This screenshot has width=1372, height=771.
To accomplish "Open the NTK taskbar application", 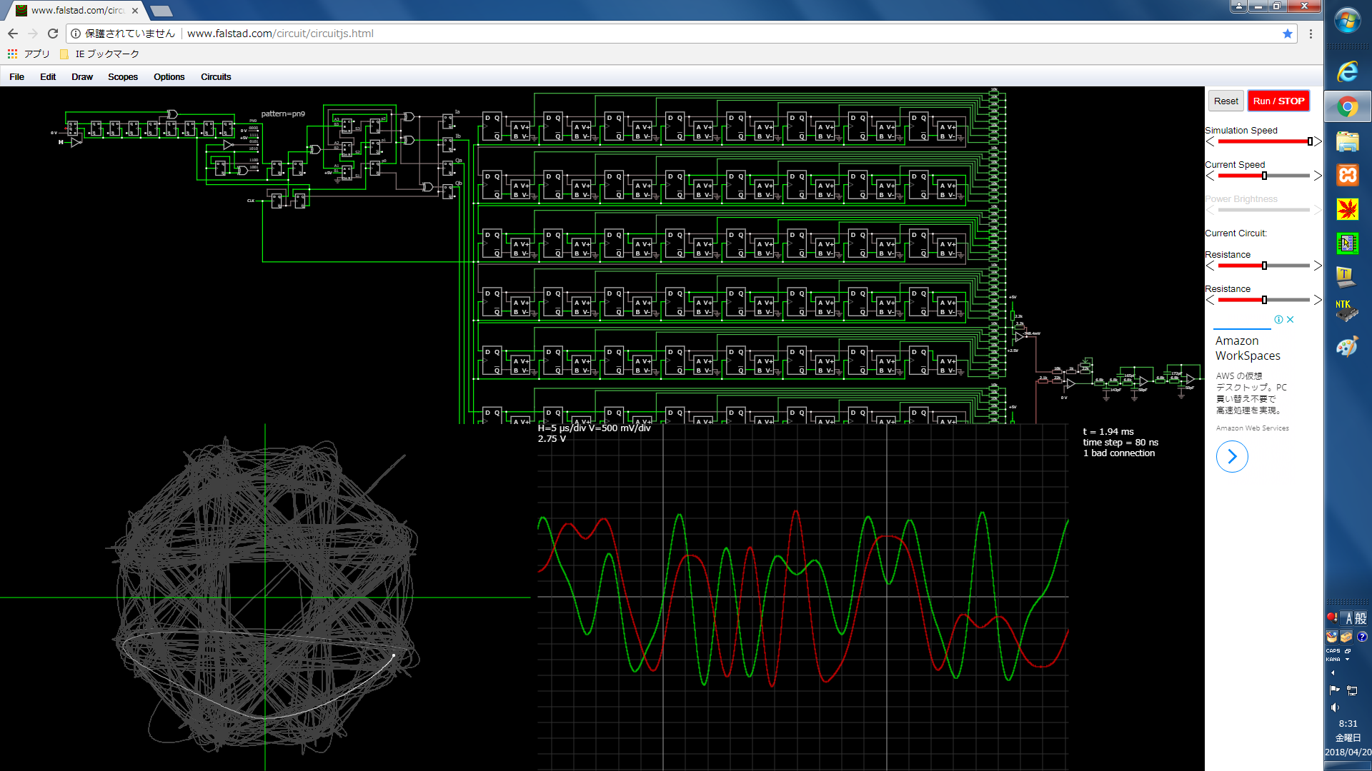I will tap(1346, 311).
